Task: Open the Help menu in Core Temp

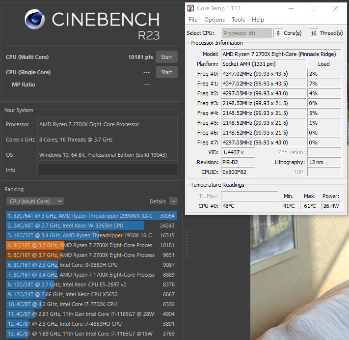Action: point(258,20)
